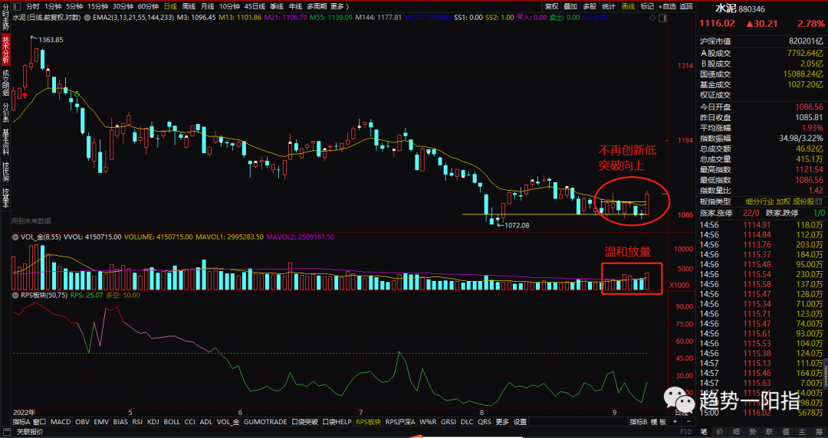Click 标记 mark button
The image size is (828, 438).
pos(647,6)
